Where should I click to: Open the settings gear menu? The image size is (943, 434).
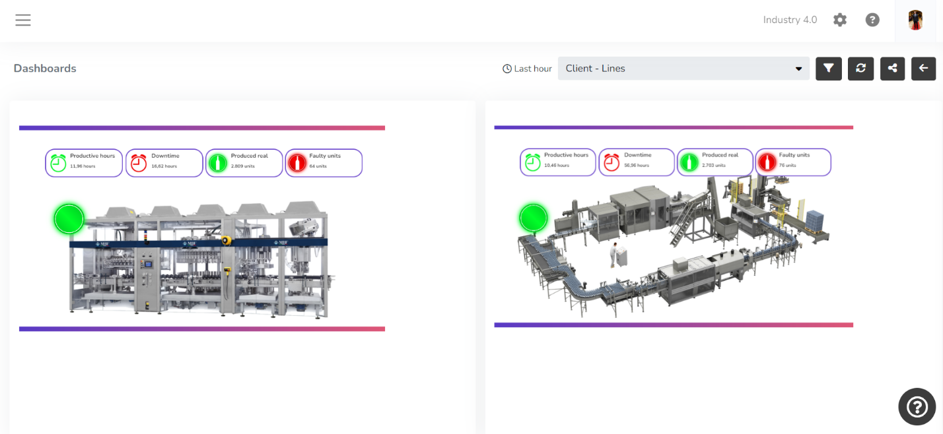pyautogui.click(x=839, y=20)
